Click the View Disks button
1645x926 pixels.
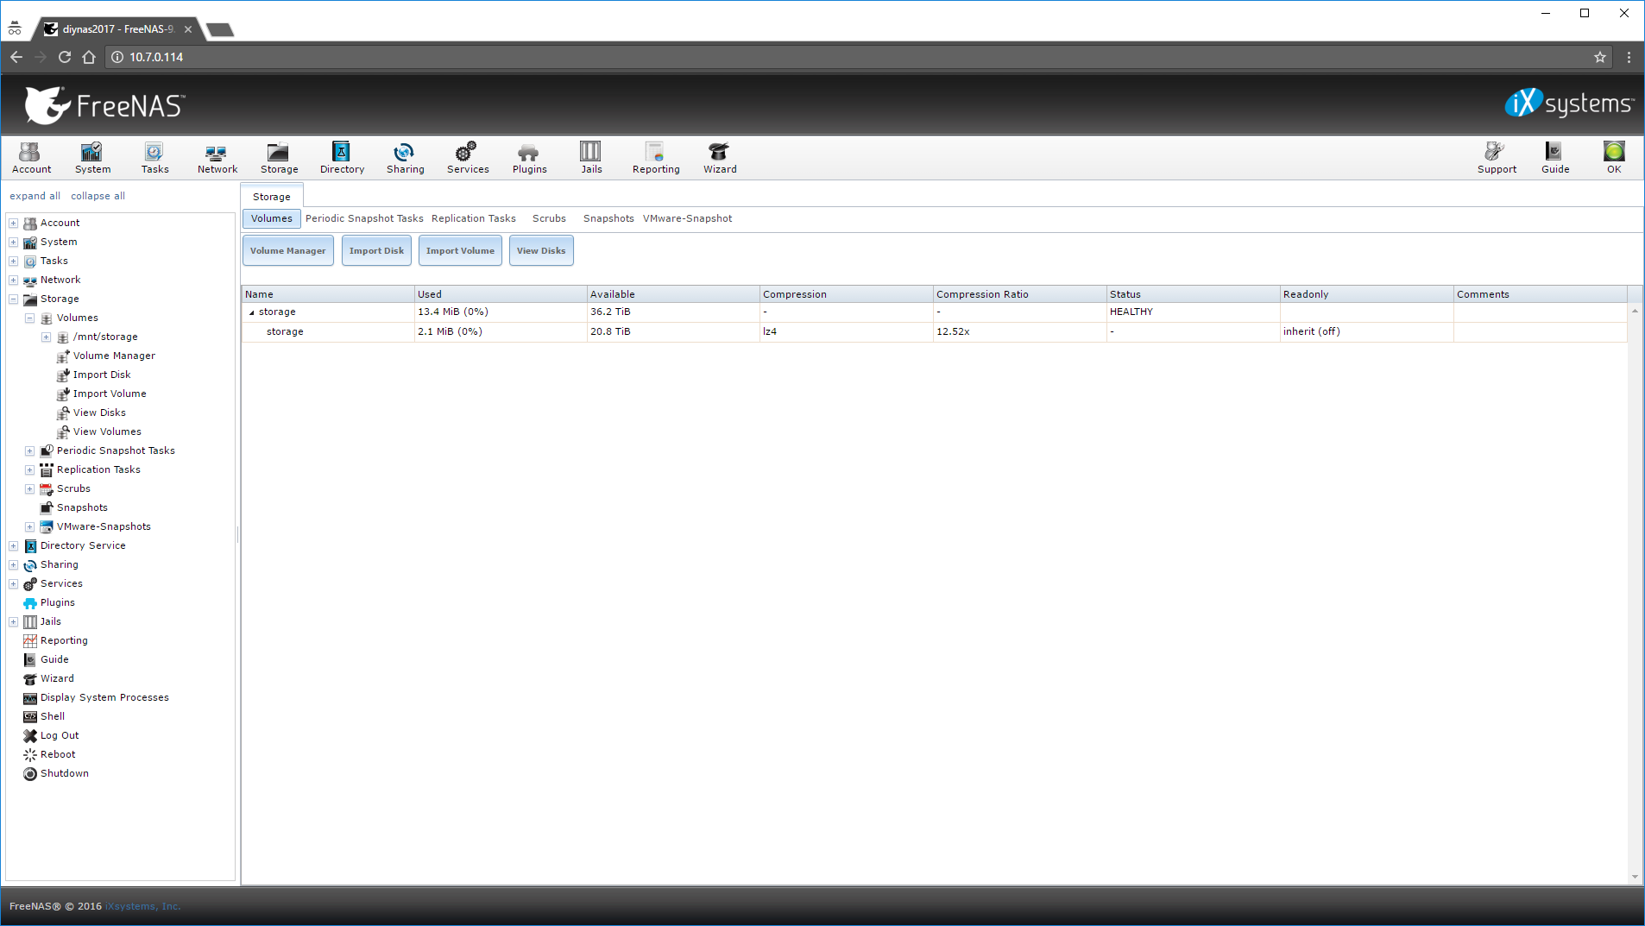coord(540,251)
